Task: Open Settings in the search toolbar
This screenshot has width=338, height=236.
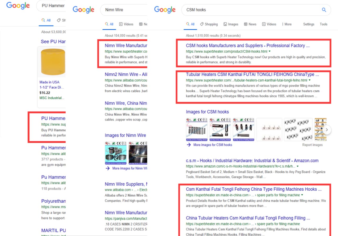Action: coord(309,24)
